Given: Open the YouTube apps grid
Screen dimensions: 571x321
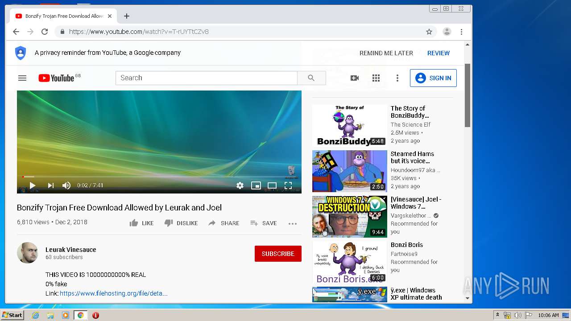Looking at the screenshot, I should pos(376,78).
